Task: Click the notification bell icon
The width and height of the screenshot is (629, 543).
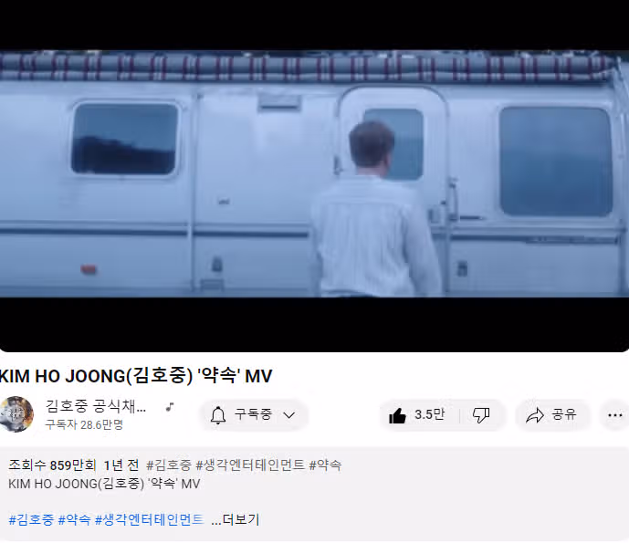Action: coord(218,415)
